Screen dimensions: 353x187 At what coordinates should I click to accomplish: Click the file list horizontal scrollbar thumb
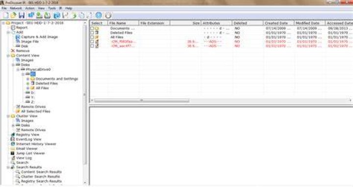coord(142,100)
